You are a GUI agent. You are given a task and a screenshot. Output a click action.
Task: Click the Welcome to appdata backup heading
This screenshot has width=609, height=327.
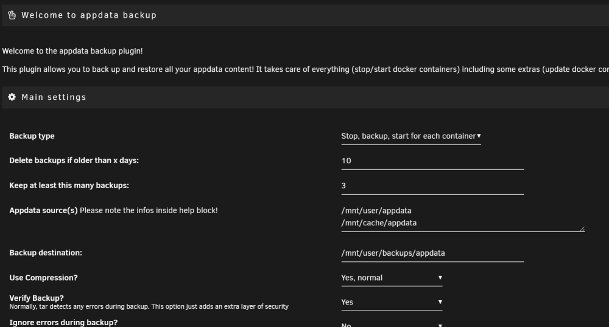pos(89,15)
